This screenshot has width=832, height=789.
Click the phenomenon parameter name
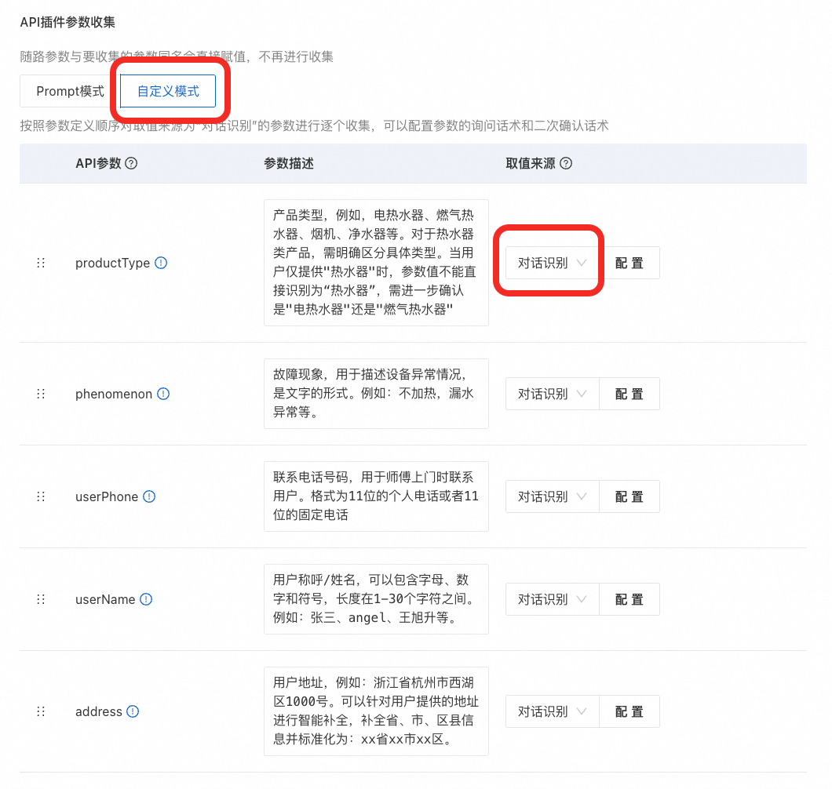114,394
